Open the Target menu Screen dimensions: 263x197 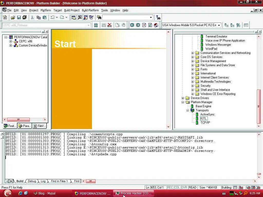point(58,10)
